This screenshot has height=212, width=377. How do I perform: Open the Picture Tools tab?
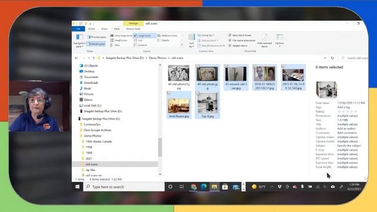[x=133, y=29]
